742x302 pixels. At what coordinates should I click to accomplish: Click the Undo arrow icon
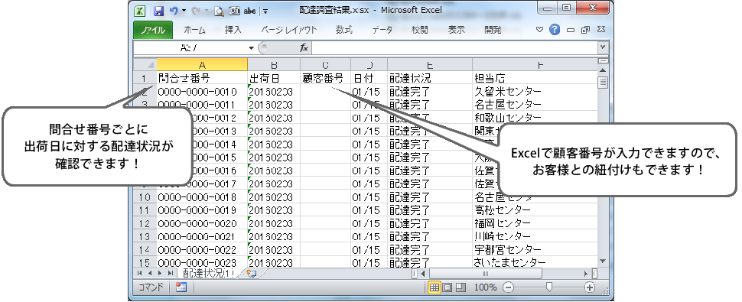point(174,10)
